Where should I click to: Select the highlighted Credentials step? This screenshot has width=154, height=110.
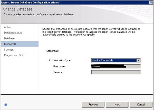click(10, 44)
